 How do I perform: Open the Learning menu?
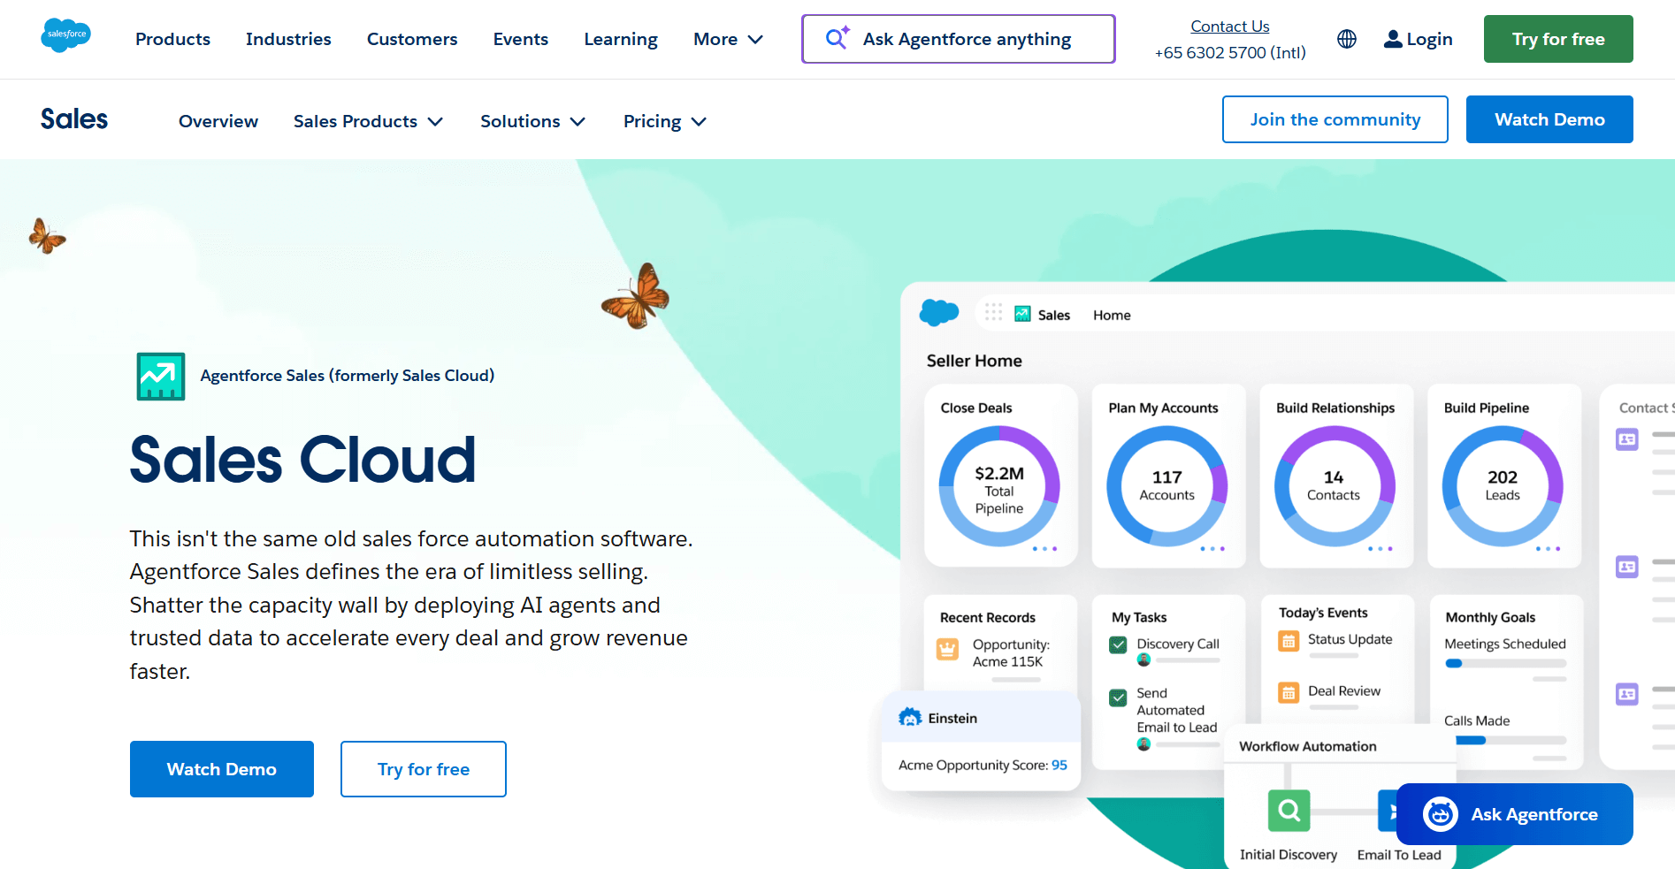pos(621,39)
